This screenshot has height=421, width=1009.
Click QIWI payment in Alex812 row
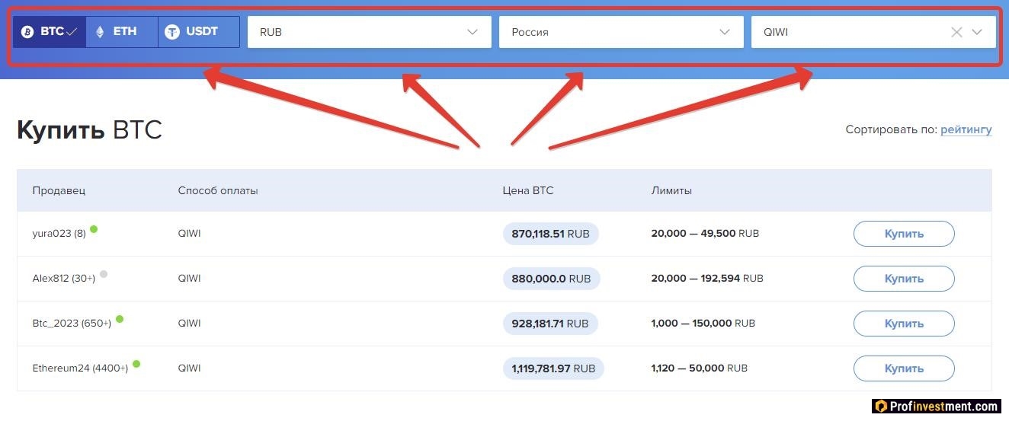tap(189, 279)
